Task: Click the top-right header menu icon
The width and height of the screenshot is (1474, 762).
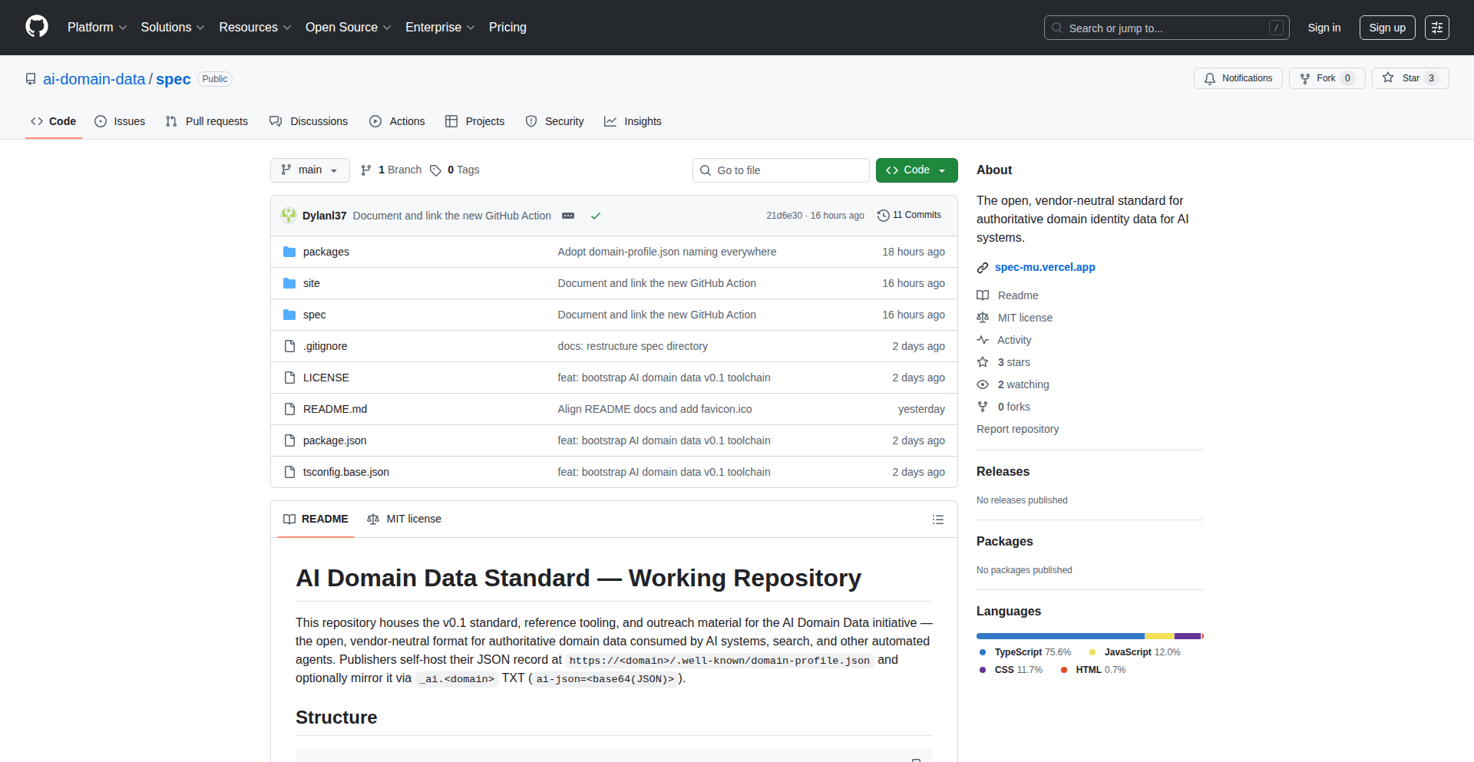Action: tap(1436, 28)
